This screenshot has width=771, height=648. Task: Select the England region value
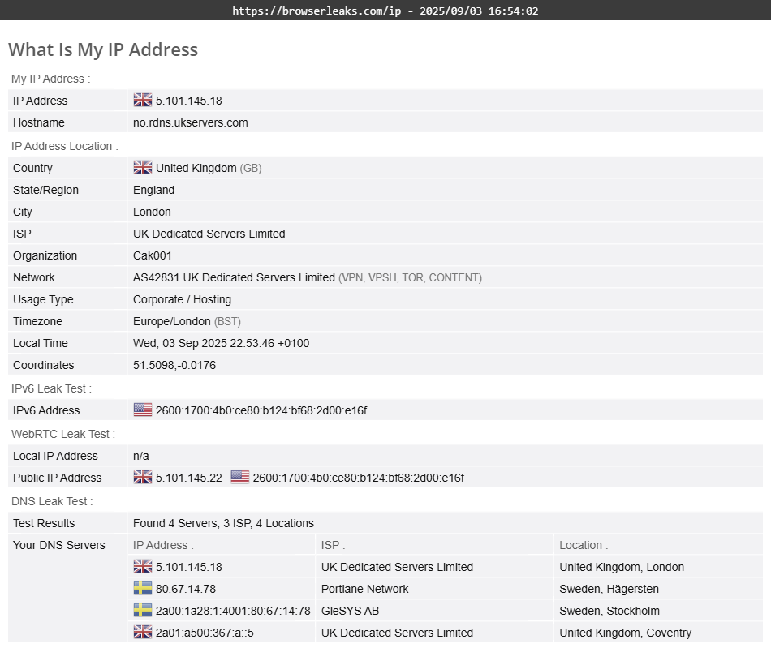153,190
